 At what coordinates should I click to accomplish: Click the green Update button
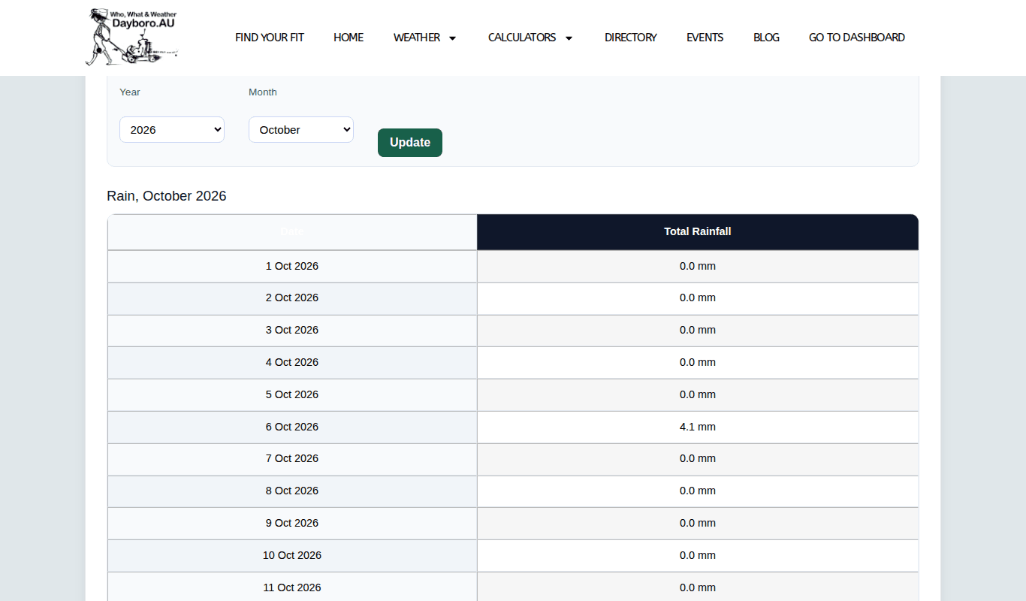(x=410, y=143)
